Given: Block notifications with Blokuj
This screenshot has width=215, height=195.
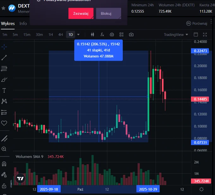Looking at the screenshot, I should tap(108, 13).
